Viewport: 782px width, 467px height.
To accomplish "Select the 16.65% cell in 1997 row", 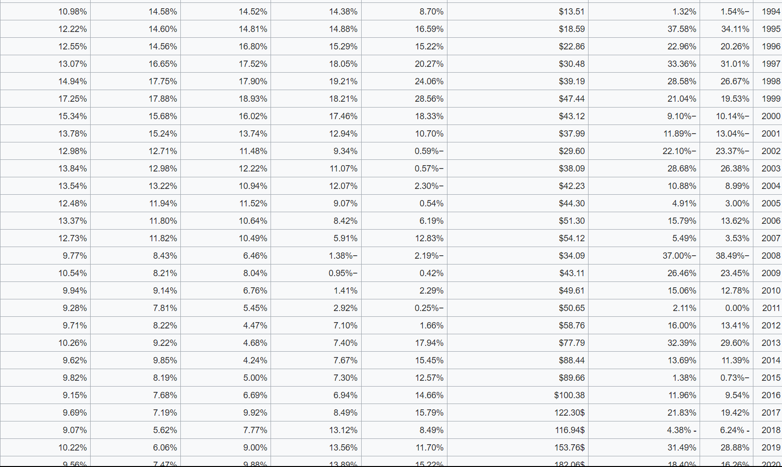I will pyautogui.click(x=163, y=64).
